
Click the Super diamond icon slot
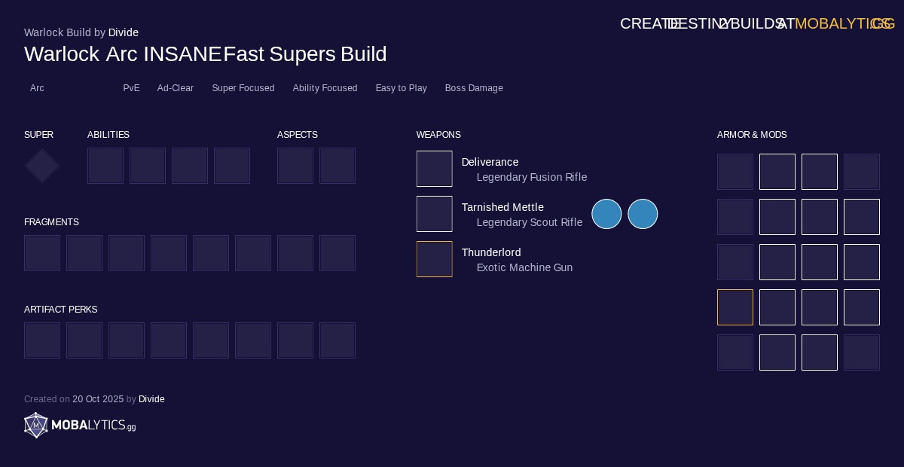(42, 166)
